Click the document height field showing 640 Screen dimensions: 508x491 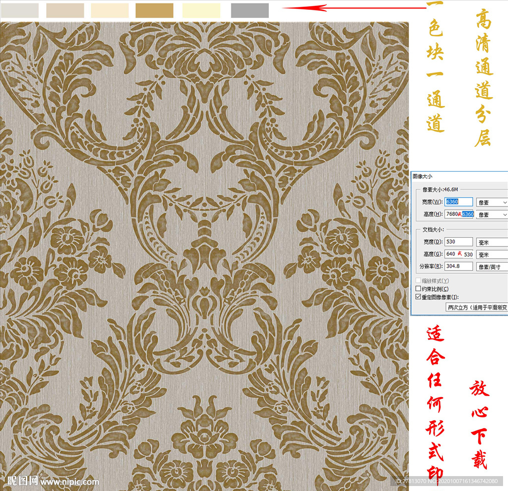tap(459, 254)
